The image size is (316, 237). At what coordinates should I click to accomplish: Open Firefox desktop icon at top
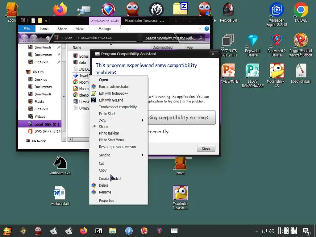coord(60,9)
